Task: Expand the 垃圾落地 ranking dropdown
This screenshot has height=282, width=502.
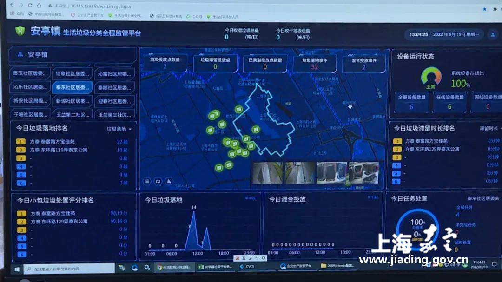Action: coord(119,129)
